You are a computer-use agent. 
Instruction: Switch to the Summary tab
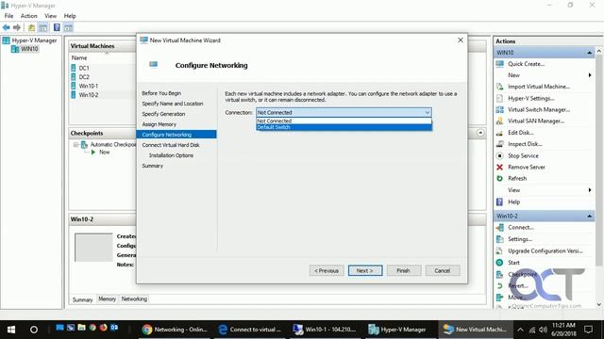point(82,299)
